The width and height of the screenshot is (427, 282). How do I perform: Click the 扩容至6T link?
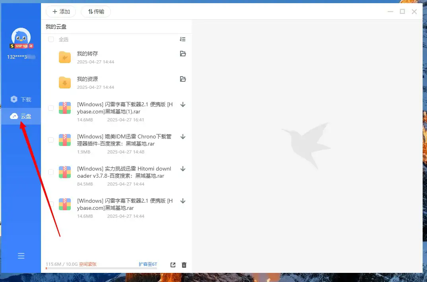pyautogui.click(x=148, y=264)
